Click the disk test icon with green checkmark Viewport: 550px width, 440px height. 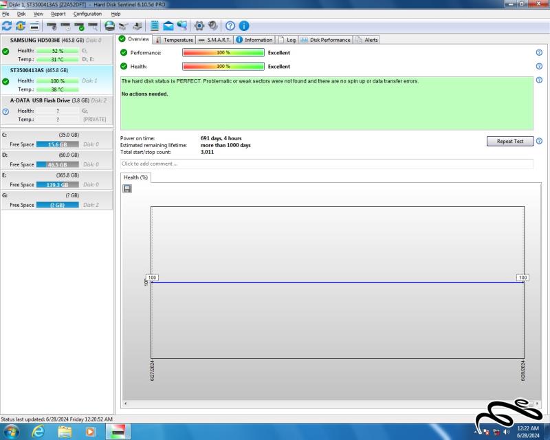tap(79, 26)
